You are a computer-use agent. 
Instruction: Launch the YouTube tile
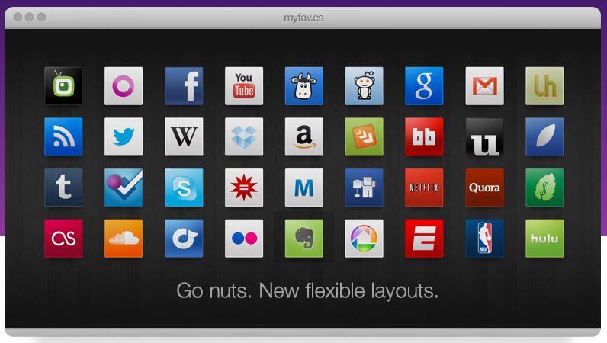(x=244, y=86)
